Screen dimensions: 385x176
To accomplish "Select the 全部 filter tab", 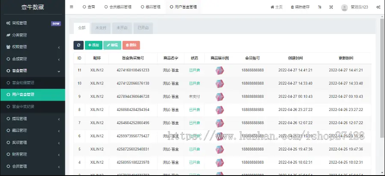I will [x=82, y=28].
